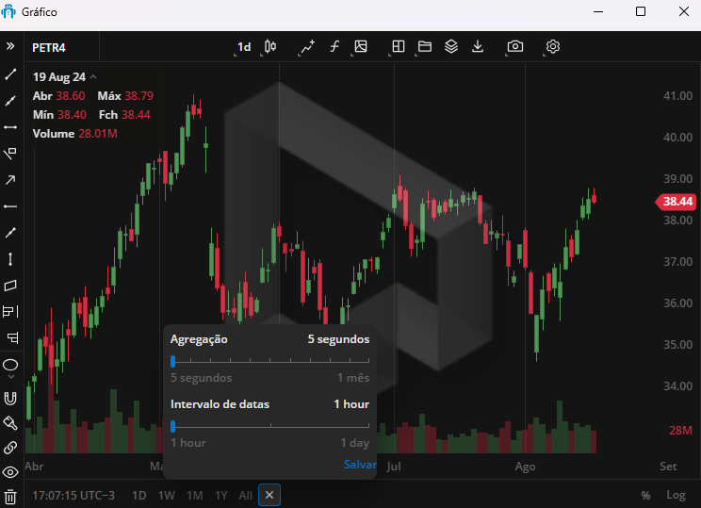701x508 pixels.
Task: Select the long position measure tool
Action: 10,311
